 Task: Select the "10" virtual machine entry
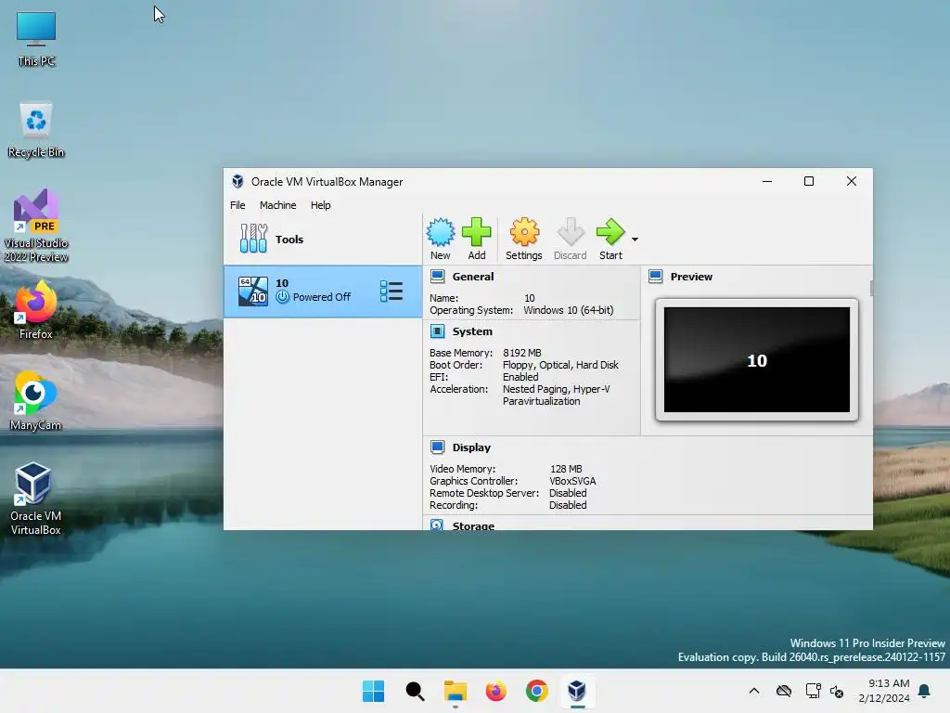point(322,291)
